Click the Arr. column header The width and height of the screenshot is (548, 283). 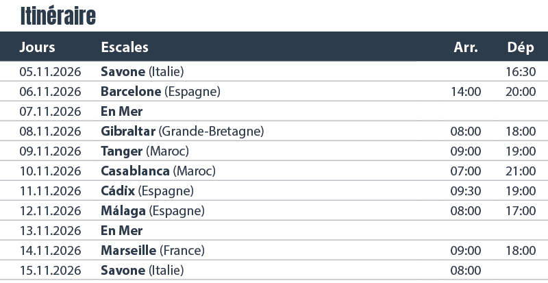(x=466, y=47)
